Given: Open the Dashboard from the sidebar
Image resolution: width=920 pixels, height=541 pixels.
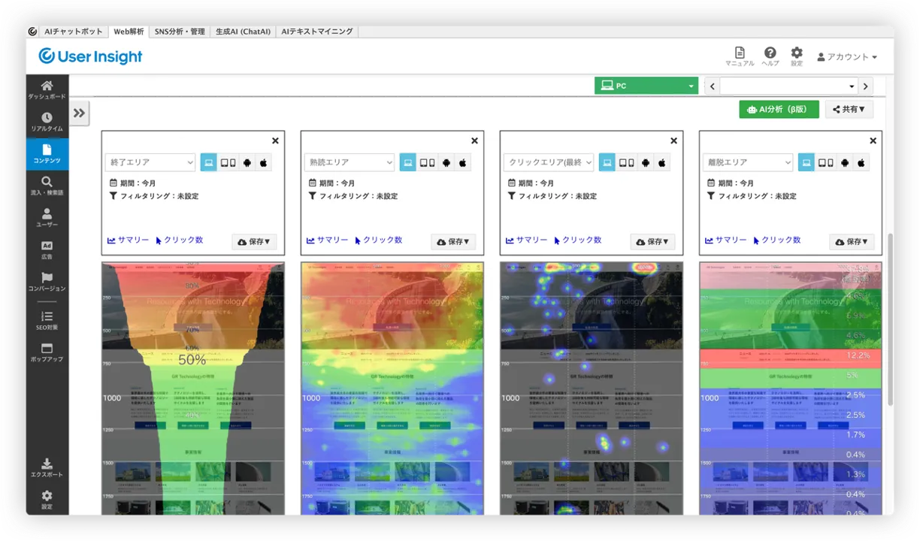Looking at the screenshot, I should click(47, 89).
